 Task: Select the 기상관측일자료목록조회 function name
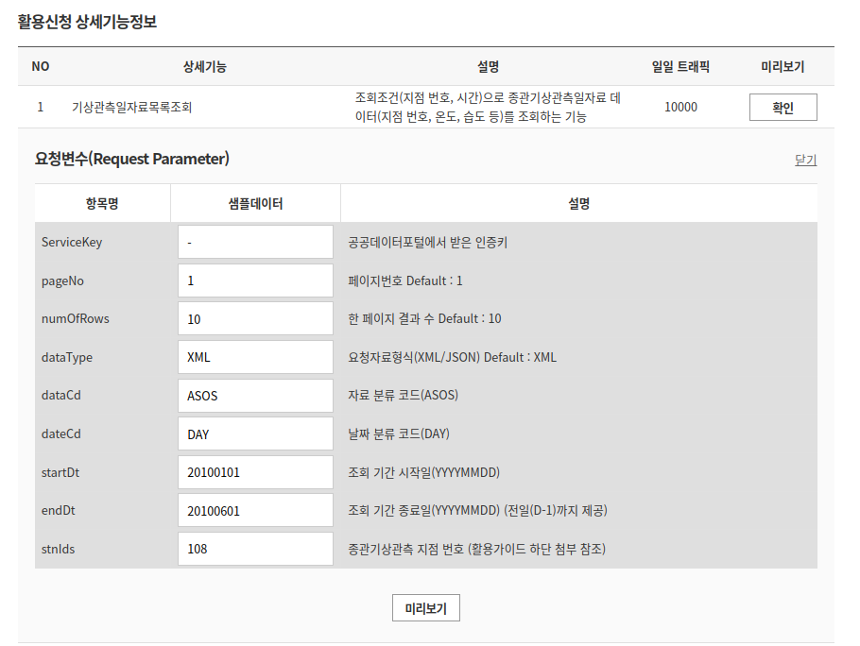131,108
